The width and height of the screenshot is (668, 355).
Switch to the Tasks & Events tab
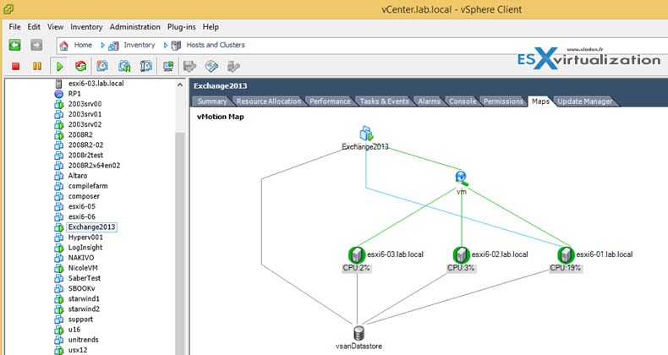[384, 101]
